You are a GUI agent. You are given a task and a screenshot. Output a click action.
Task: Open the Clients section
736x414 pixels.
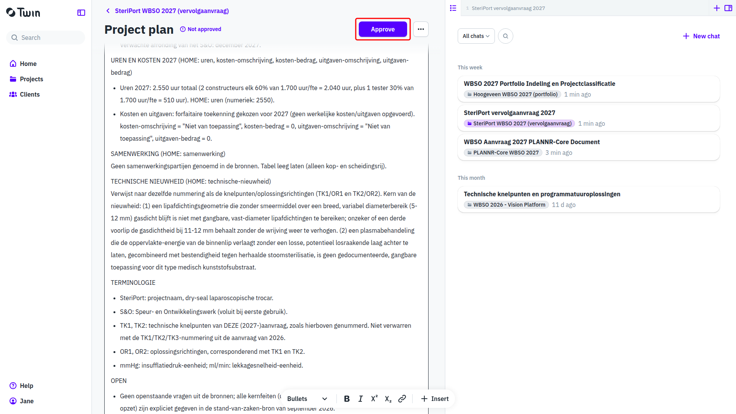point(25,94)
